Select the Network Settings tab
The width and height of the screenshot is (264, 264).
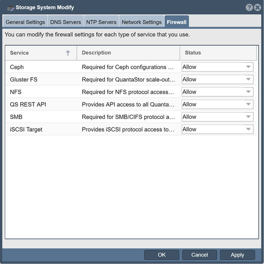pos(142,22)
